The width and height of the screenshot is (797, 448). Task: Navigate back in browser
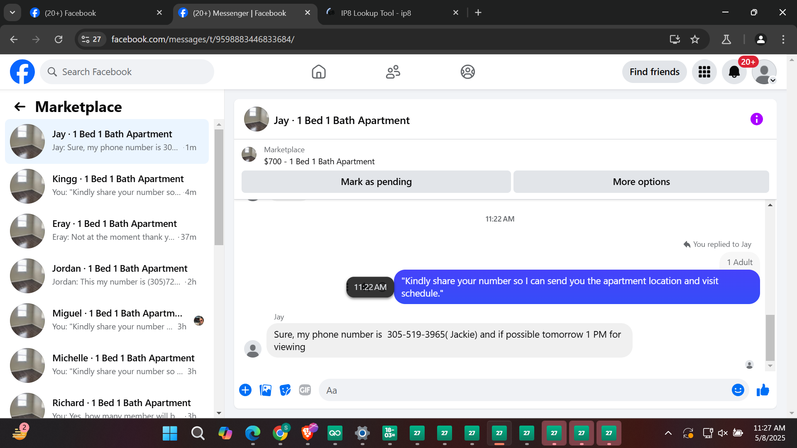[14, 39]
